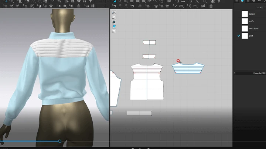Select the dashed-line Segment Topstitch tool
This screenshot has width=266, height=149.
(181, 6)
